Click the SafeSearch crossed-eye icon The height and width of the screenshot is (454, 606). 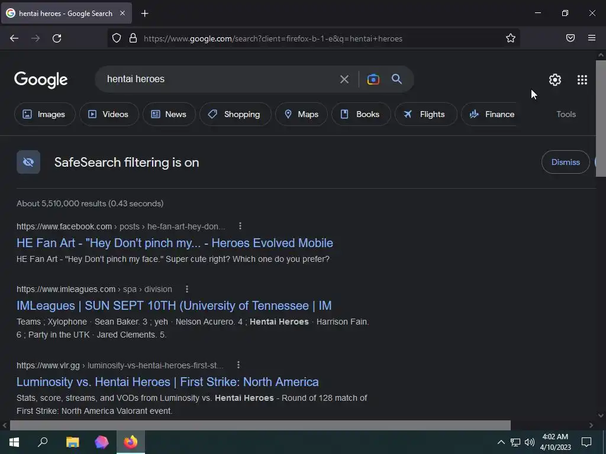pyautogui.click(x=28, y=162)
